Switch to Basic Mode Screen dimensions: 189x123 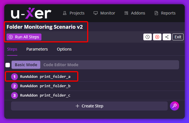[26, 65]
